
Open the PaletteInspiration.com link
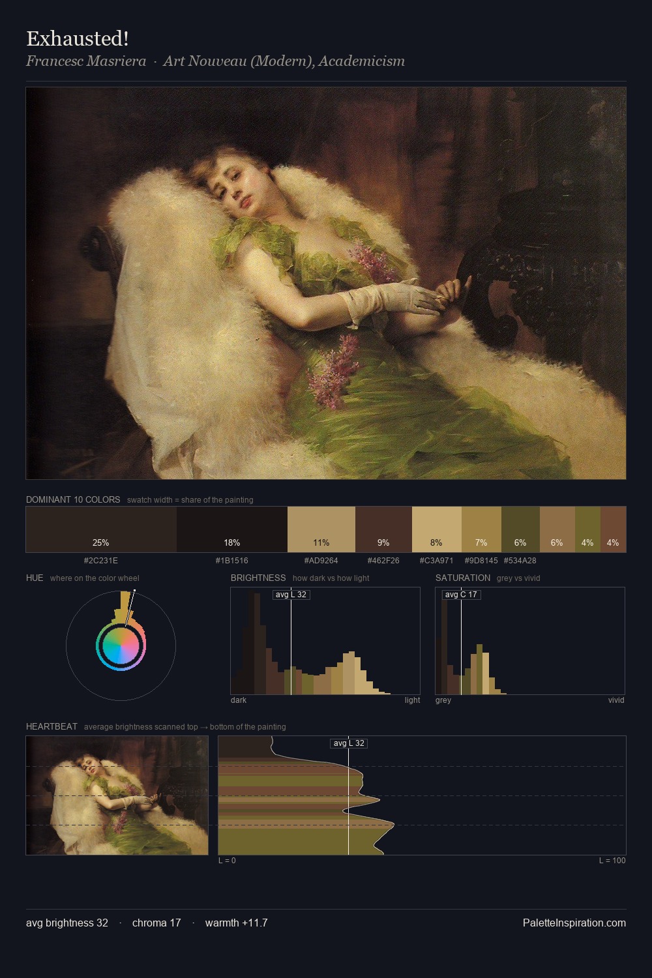pyautogui.click(x=574, y=923)
